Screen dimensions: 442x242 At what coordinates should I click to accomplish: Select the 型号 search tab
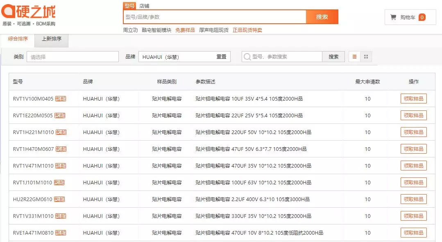pos(129,6)
